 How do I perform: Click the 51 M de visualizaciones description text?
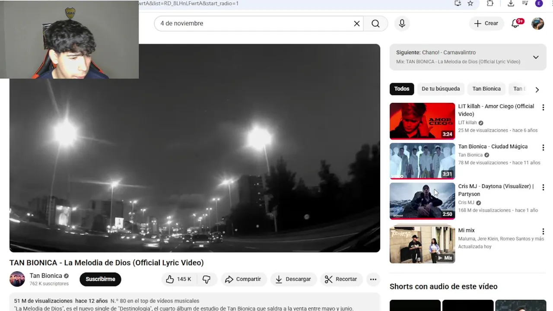coord(43,301)
